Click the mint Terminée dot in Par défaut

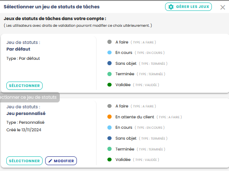pyautogui.click(x=109, y=74)
